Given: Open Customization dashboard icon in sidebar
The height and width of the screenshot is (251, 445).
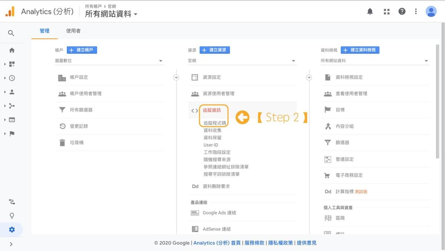Looking at the screenshot, I should point(12,64).
